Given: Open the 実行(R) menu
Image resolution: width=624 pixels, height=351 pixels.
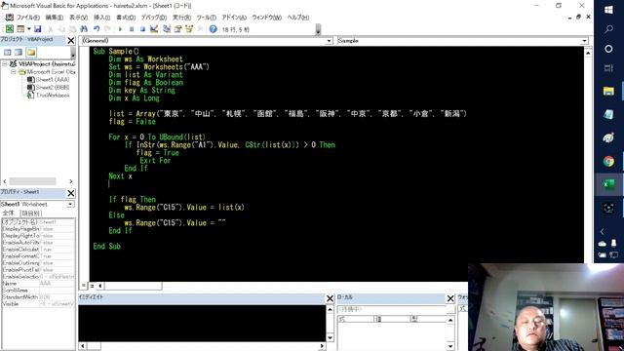Looking at the screenshot, I should [x=181, y=18].
